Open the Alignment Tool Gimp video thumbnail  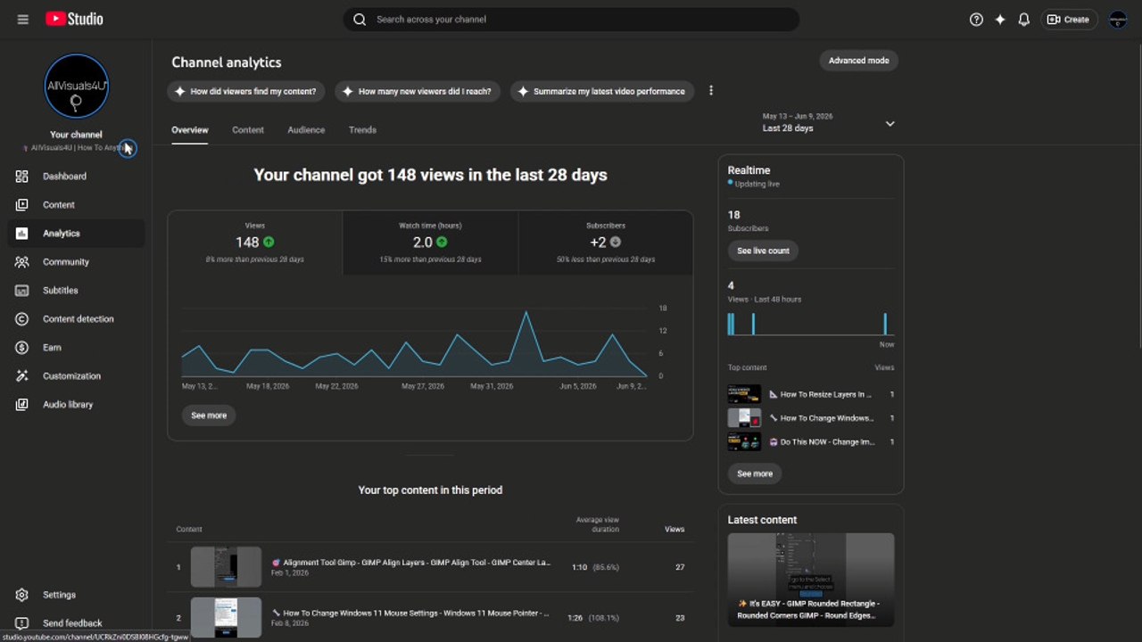click(x=226, y=567)
